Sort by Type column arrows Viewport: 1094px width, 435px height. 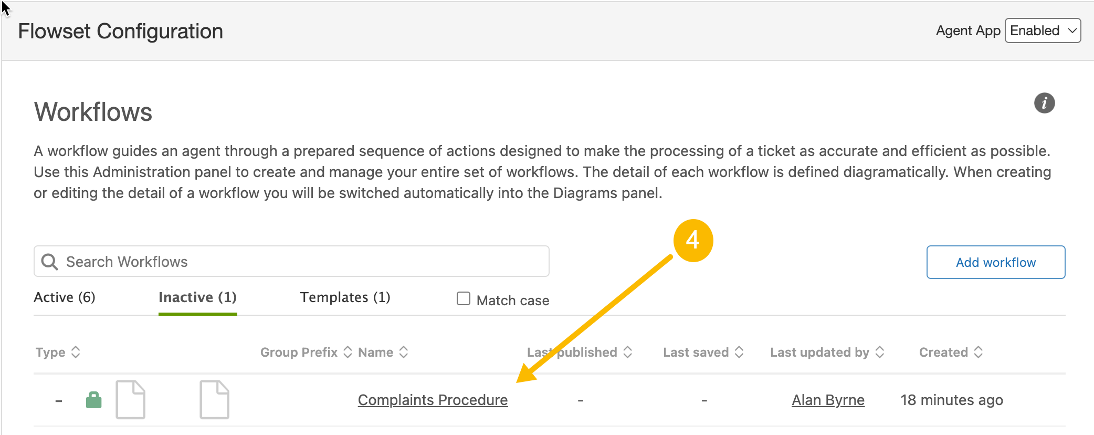76,352
